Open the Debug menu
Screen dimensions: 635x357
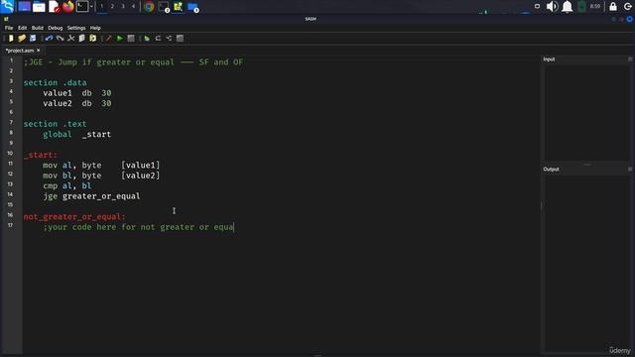56,28
